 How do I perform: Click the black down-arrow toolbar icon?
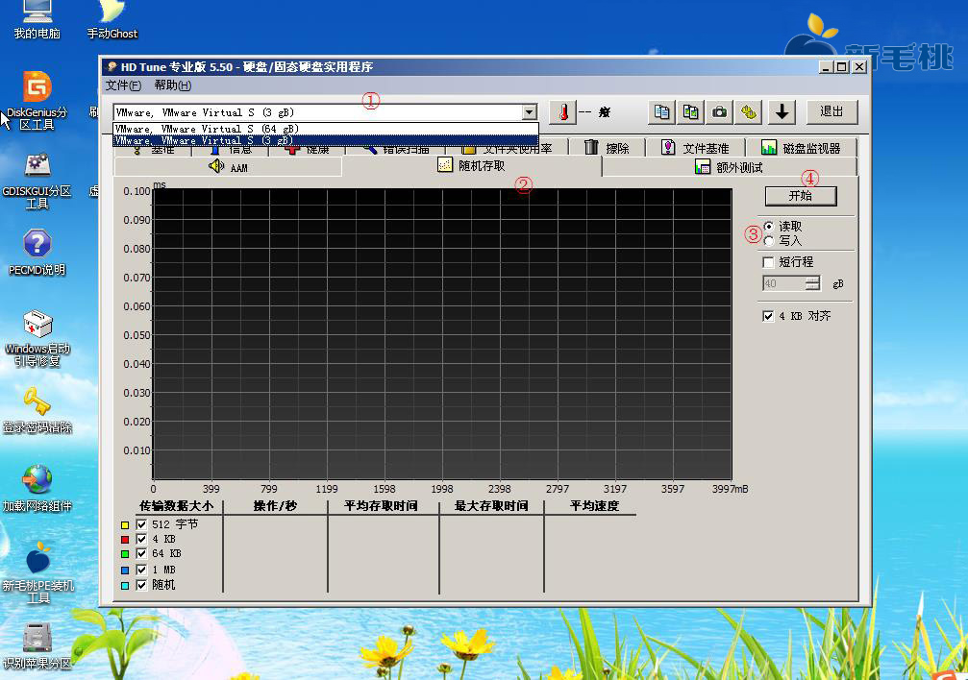click(x=782, y=112)
